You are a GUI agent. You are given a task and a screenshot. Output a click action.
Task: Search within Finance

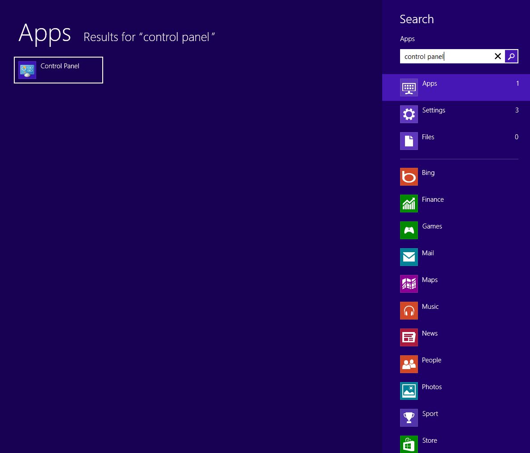456,204
